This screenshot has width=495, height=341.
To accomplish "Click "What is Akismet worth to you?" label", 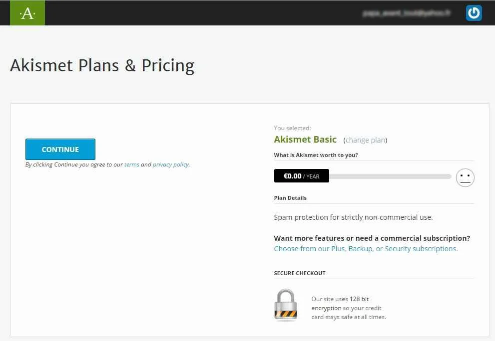I will pos(316,155).
